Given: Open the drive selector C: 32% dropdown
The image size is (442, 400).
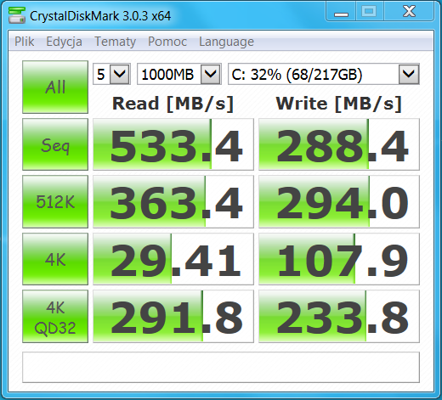Looking at the screenshot, I should pos(324,74).
